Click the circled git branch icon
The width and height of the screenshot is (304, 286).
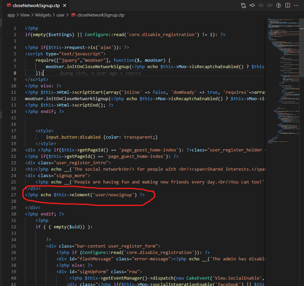(x=279, y=5)
